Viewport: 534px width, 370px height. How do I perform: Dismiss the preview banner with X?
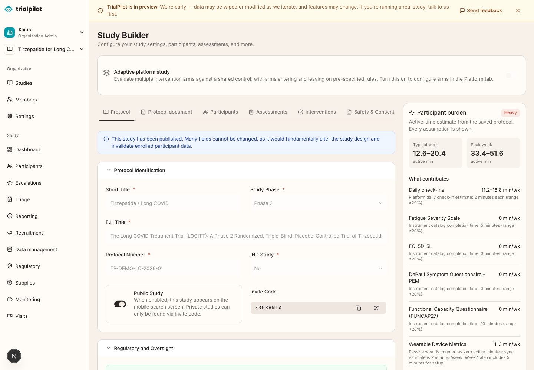point(518,11)
